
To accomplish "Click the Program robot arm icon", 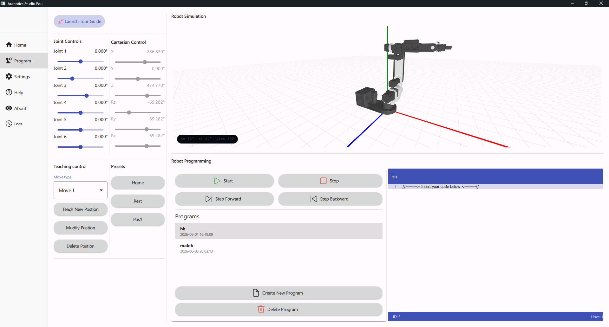I will pos(9,61).
